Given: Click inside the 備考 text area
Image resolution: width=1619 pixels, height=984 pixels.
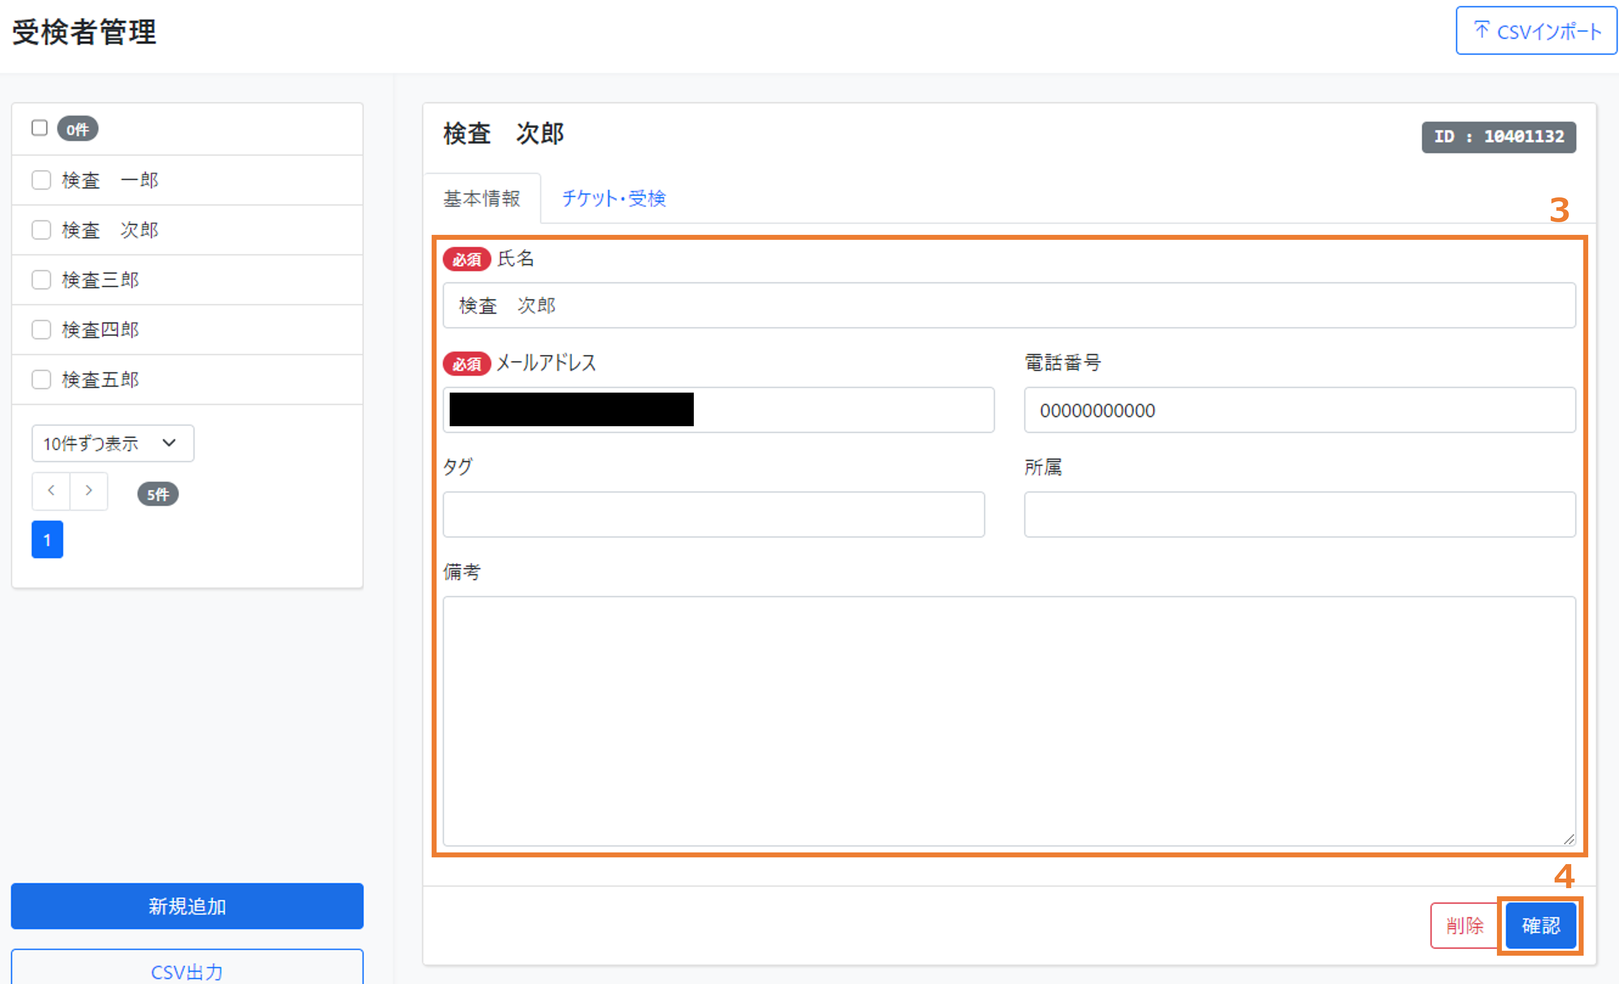Looking at the screenshot, I should [1009, 721].
